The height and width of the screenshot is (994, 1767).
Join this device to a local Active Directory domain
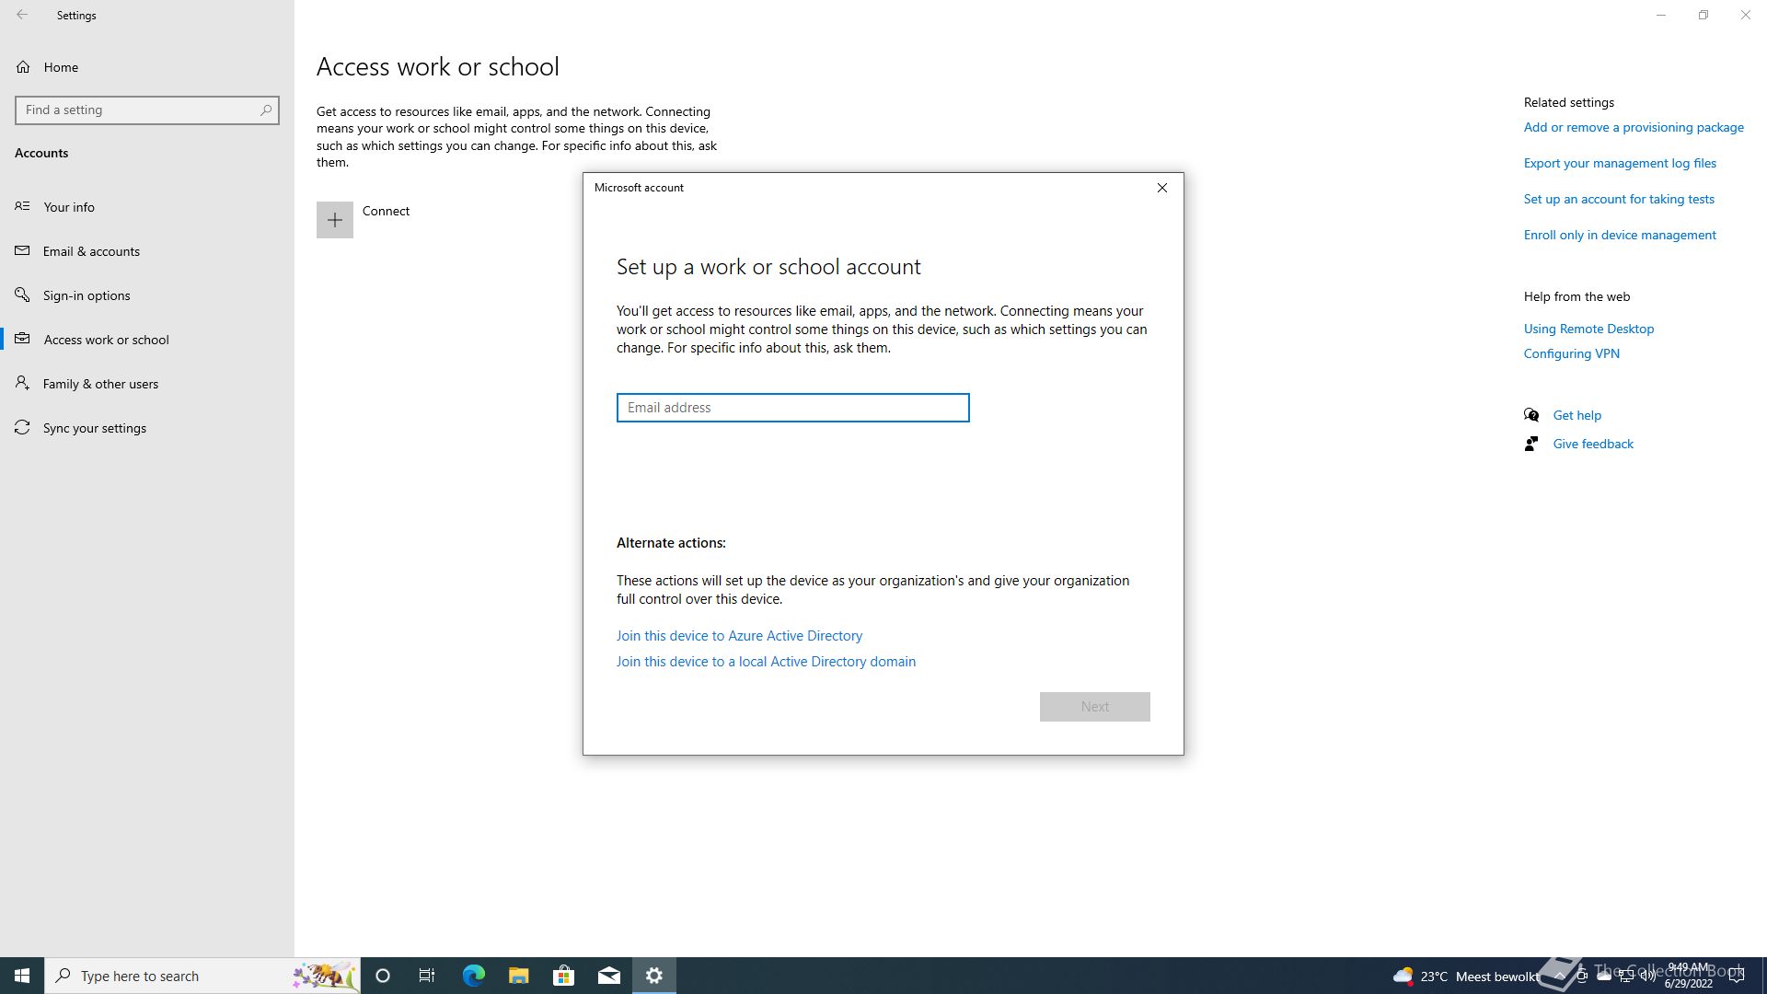766,662
